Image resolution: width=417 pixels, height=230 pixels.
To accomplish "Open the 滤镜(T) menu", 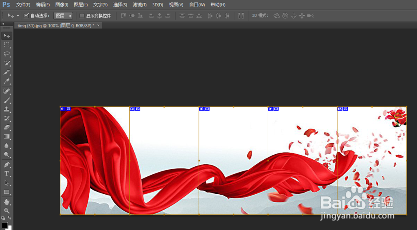I will (140, 5).
